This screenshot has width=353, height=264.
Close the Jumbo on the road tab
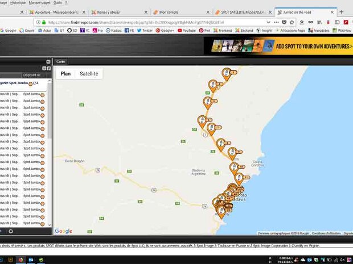[332, 12]
